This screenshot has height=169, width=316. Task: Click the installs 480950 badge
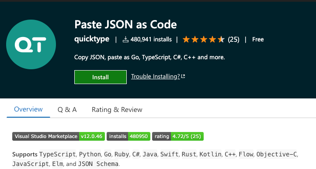[x=128, y=136]
